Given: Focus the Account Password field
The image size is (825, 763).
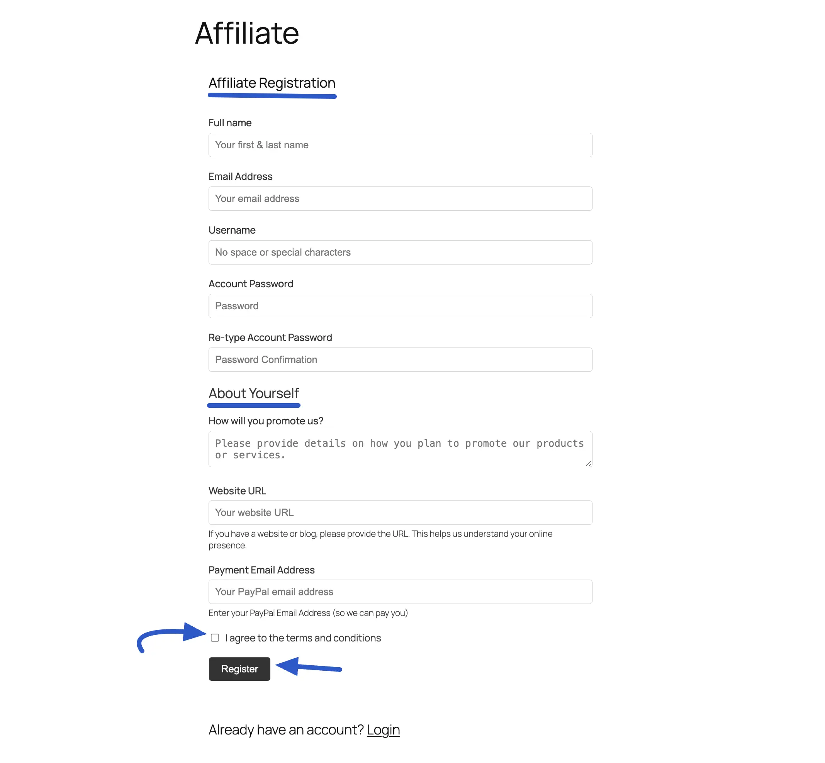Looking at the screenshot, I should pyautogui.click(x=400, y=306).
